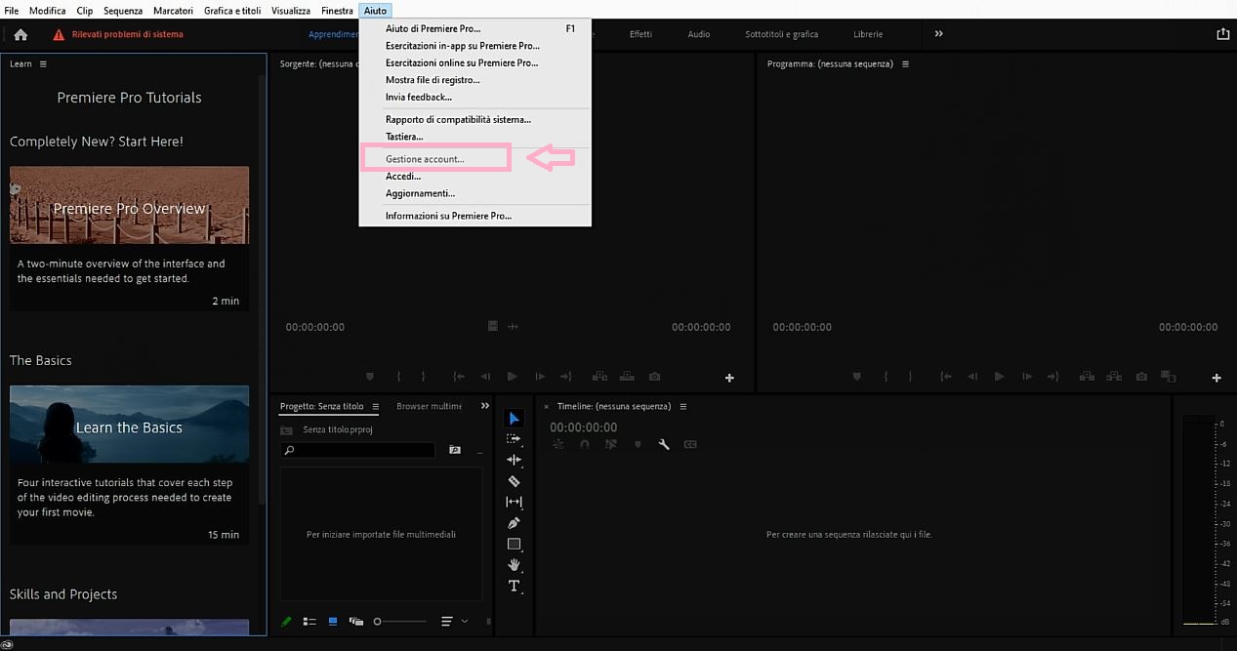Switch Project panel to list view
Image resolution: width=1237 pixels, height=651 pixels.
[x=309, y=621]
